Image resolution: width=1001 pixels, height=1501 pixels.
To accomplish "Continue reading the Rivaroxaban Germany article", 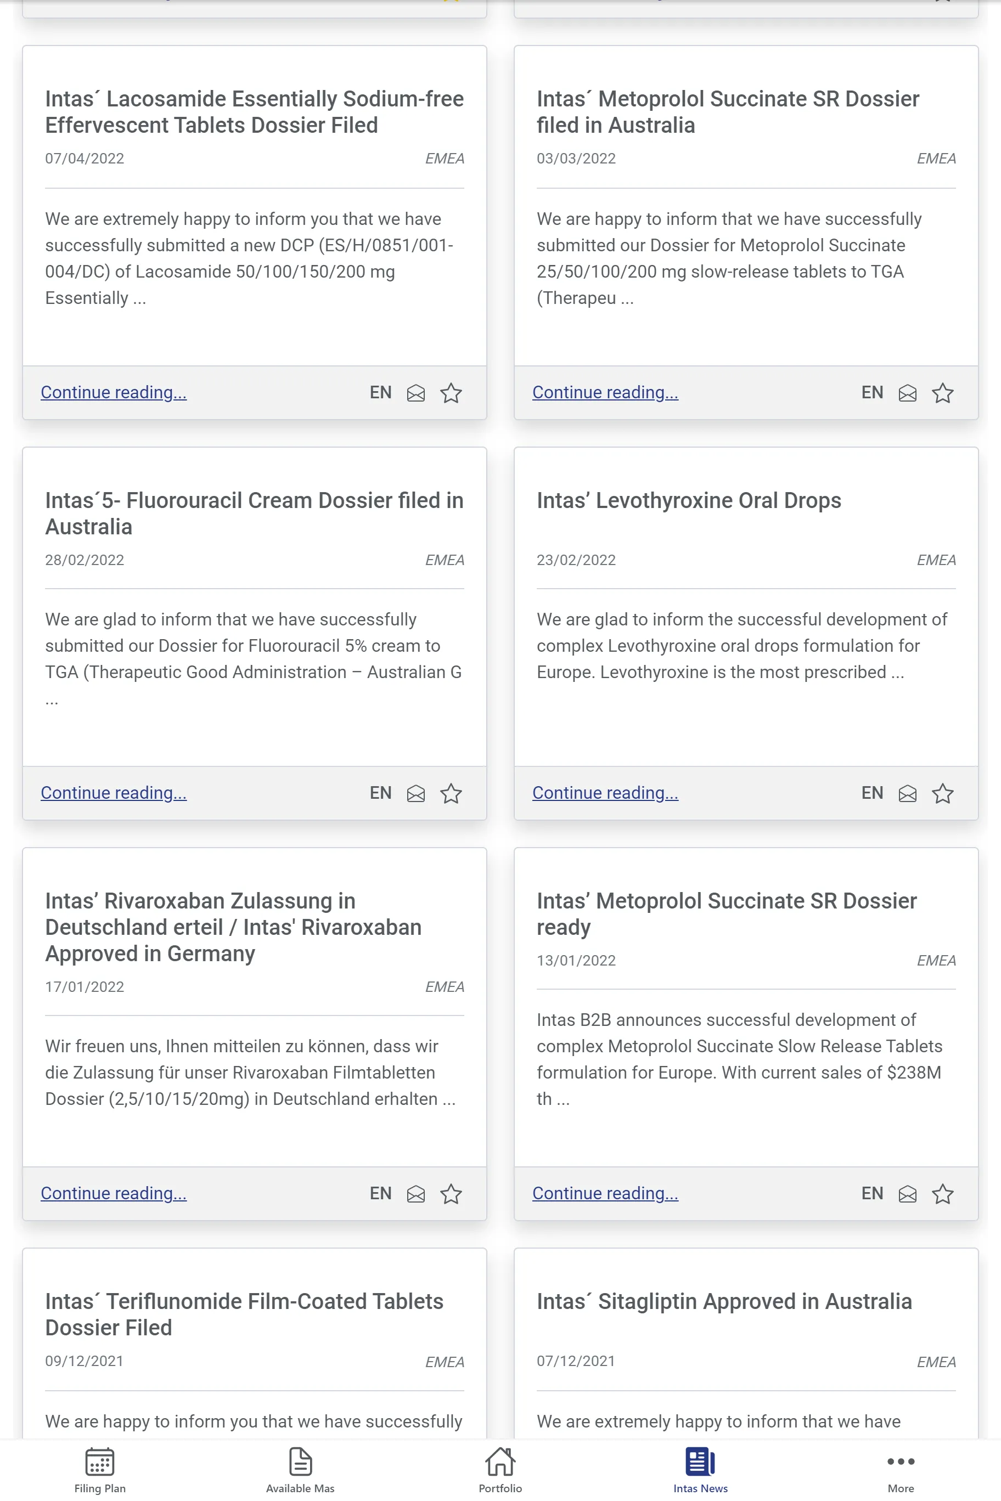I will (114, 1193).
